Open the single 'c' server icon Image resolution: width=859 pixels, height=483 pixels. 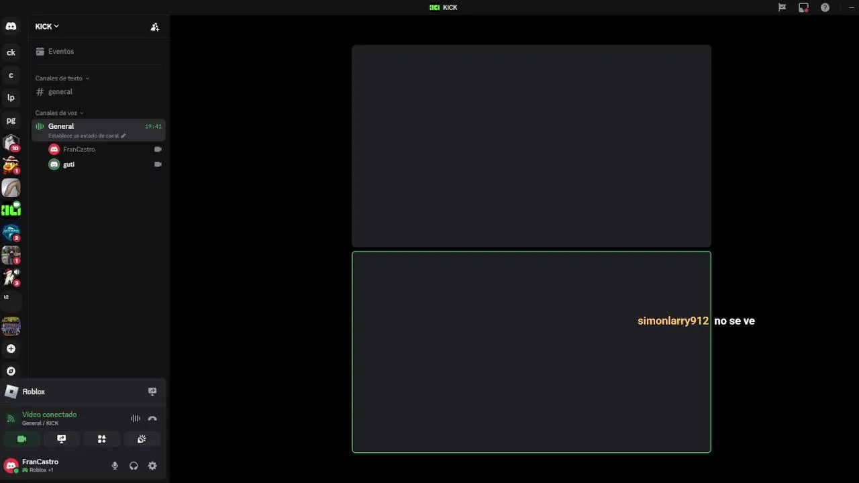(11, 75)
